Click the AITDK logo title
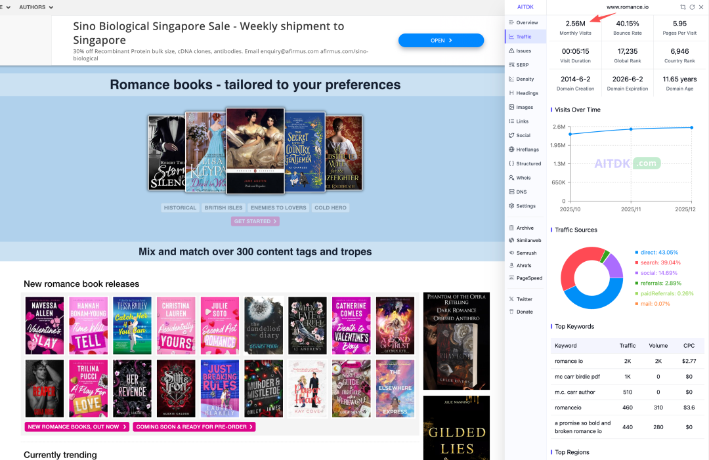The height and width of the screenshot is (460, 709). (525, 7)
